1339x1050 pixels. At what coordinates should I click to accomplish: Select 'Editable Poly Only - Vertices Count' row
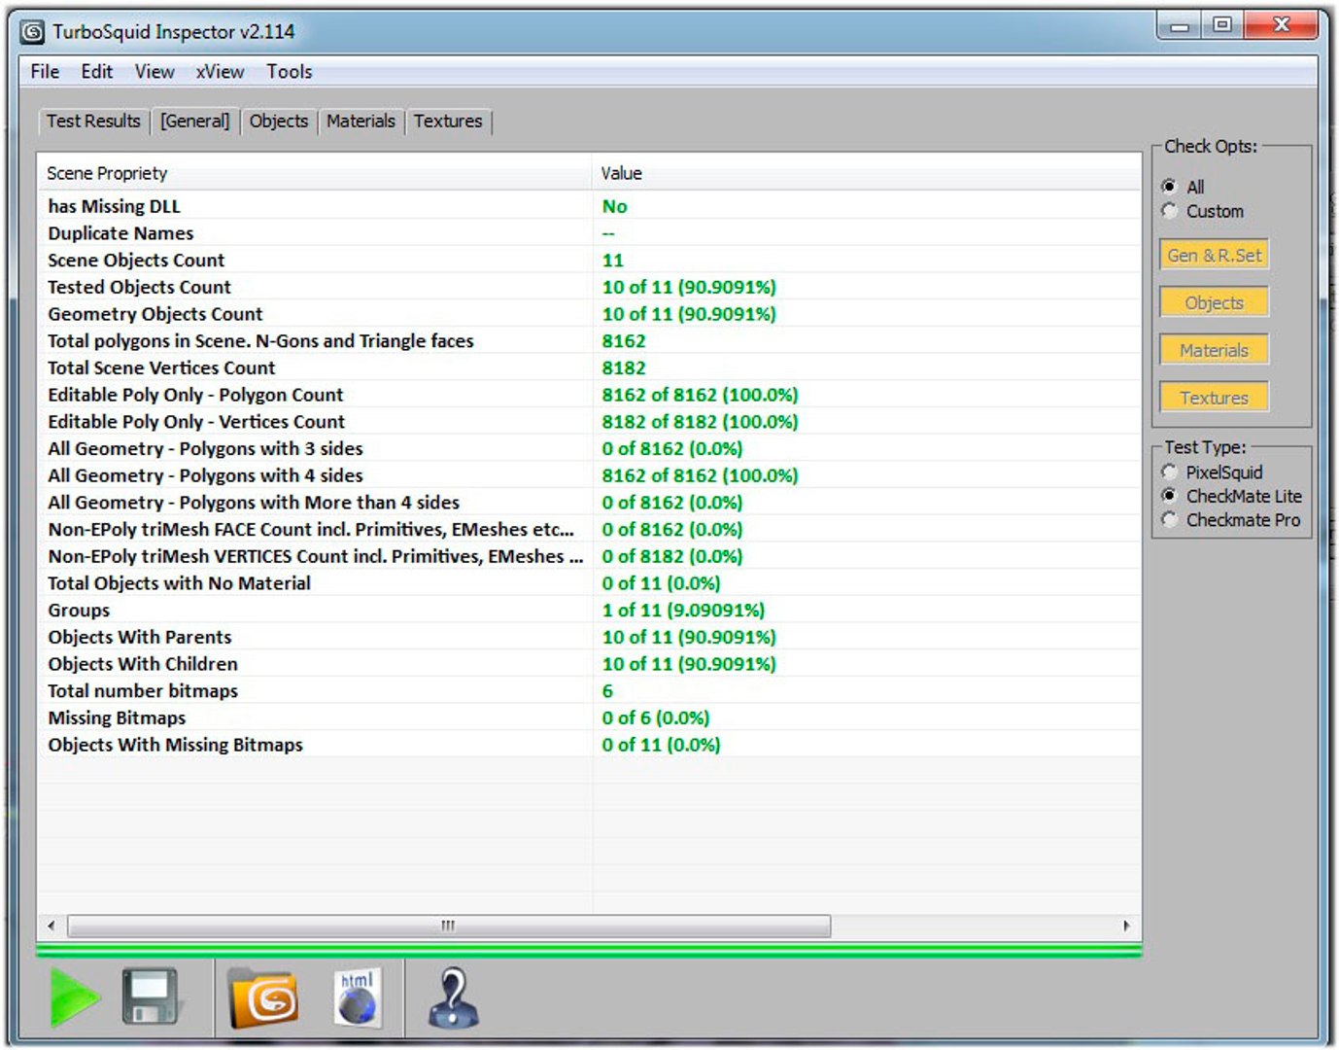coord(589,422)
